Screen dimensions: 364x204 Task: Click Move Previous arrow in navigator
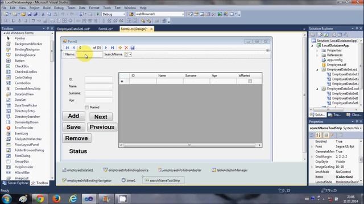[x=73, y=48]
